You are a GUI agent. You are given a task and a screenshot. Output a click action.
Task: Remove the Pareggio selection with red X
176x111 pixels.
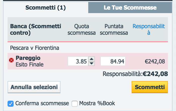11,60
